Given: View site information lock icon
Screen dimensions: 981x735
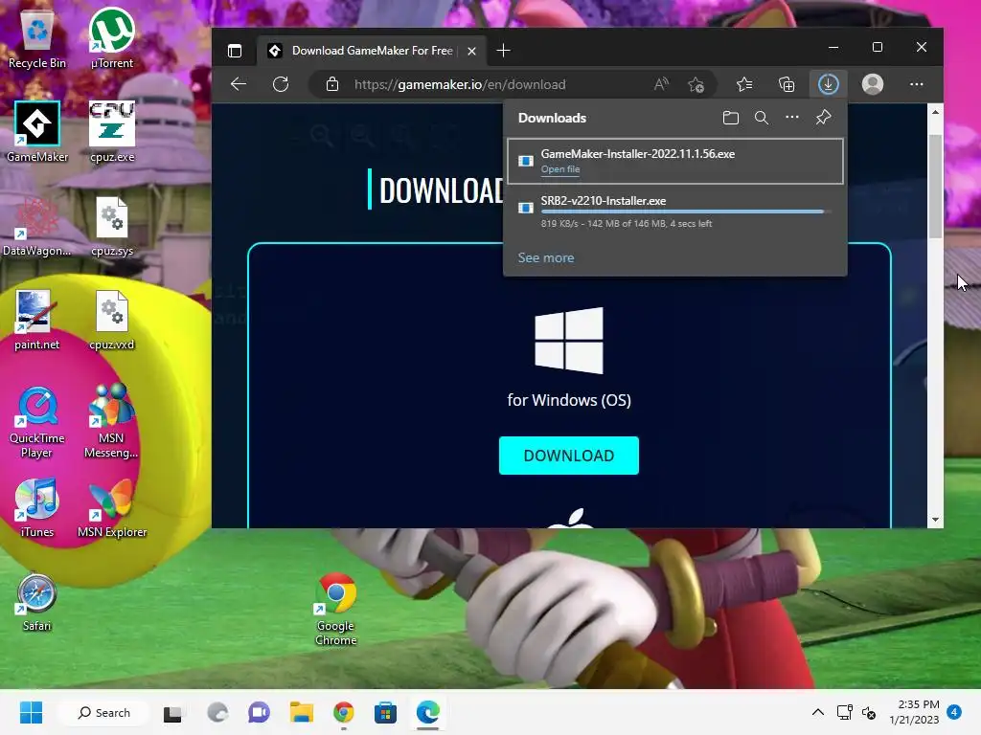Looking at the screenshot, I should pyautogui.click(x=332, y=84).
